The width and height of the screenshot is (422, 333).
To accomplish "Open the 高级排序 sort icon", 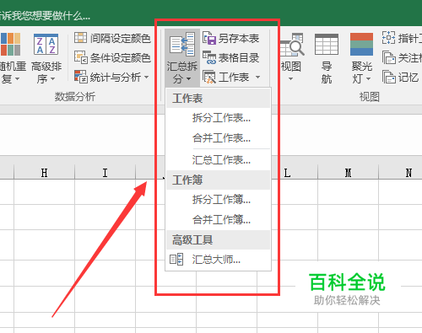I will (46, 44).
